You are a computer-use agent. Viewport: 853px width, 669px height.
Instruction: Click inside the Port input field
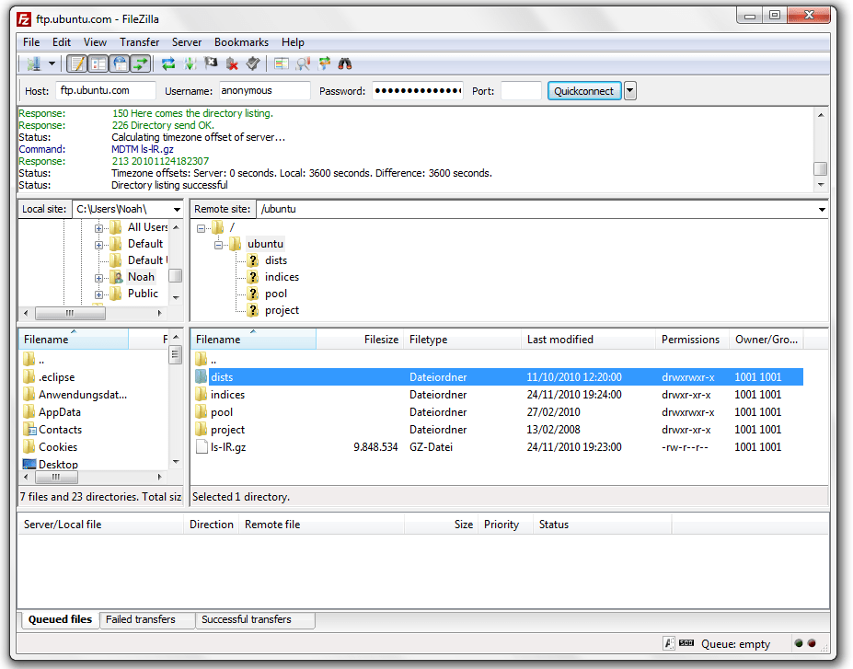click(520, 90)
